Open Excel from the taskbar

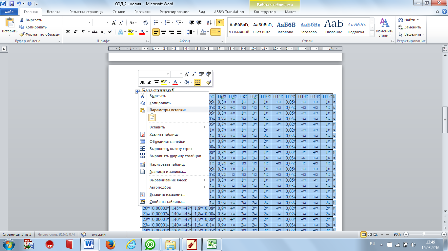(x=212, y=244)
